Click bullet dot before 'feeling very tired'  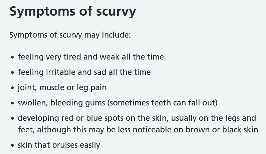coord(12,57)
